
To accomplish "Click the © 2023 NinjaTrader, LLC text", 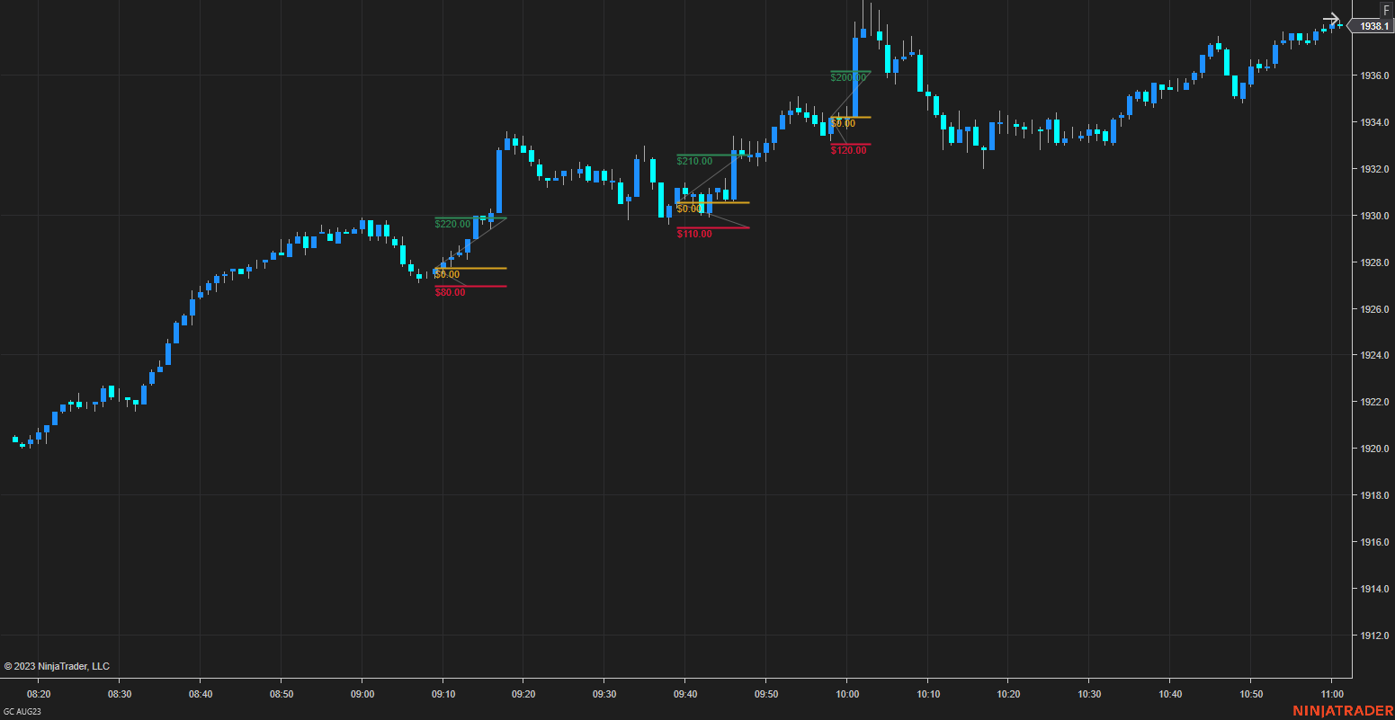I will point(57,666).
